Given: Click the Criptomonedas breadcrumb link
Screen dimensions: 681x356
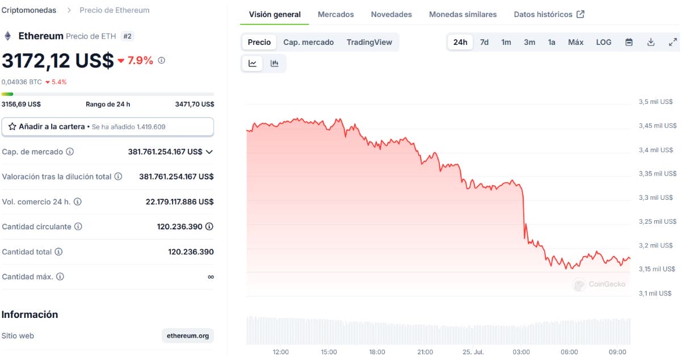Looking at the screenshot, I should pyautogui.click(x=29, y=10).
